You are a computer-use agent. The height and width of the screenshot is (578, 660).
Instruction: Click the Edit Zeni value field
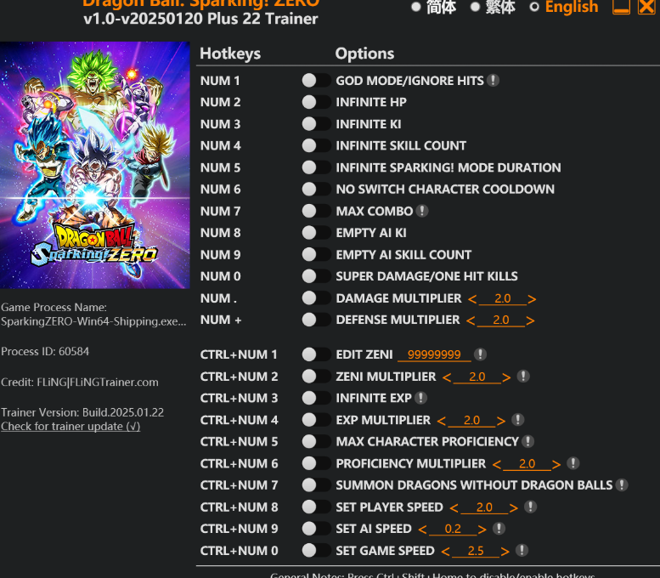pyautogui.click(x=434, y=354)
